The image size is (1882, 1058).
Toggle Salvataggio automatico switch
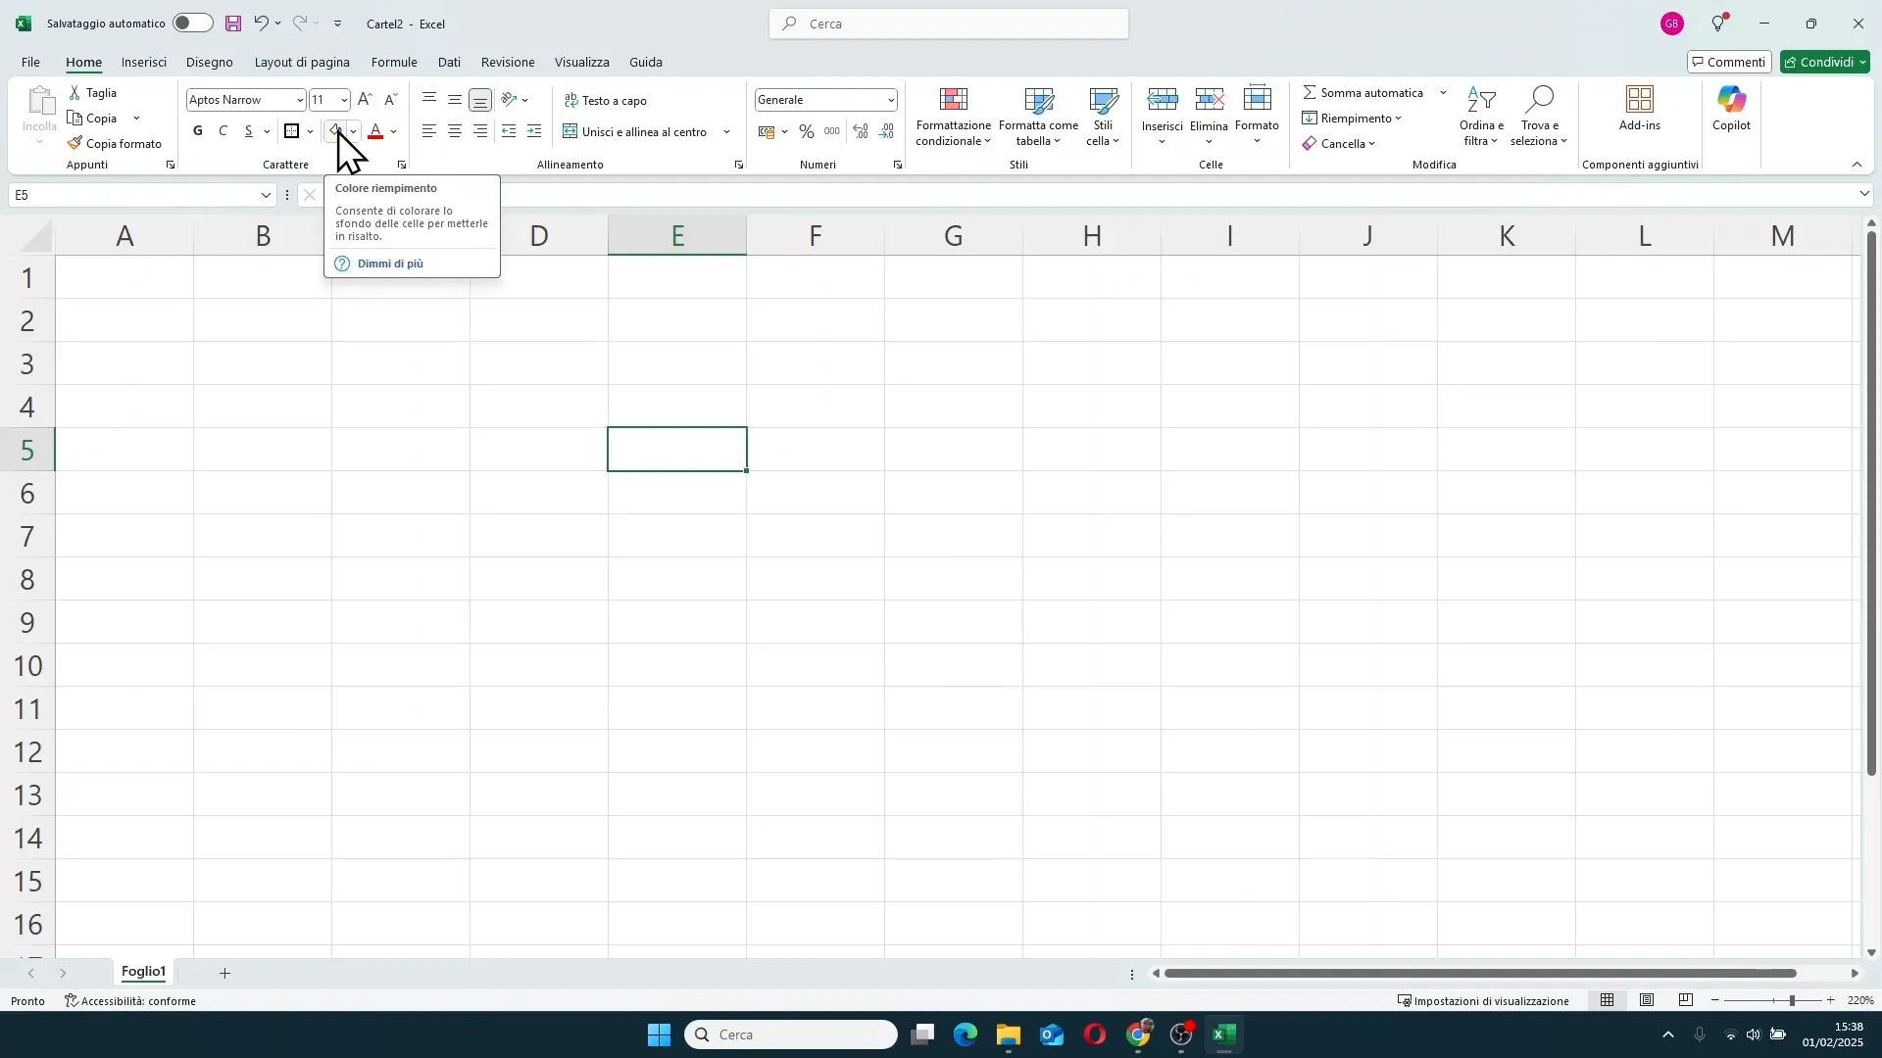tap(192, 24)
